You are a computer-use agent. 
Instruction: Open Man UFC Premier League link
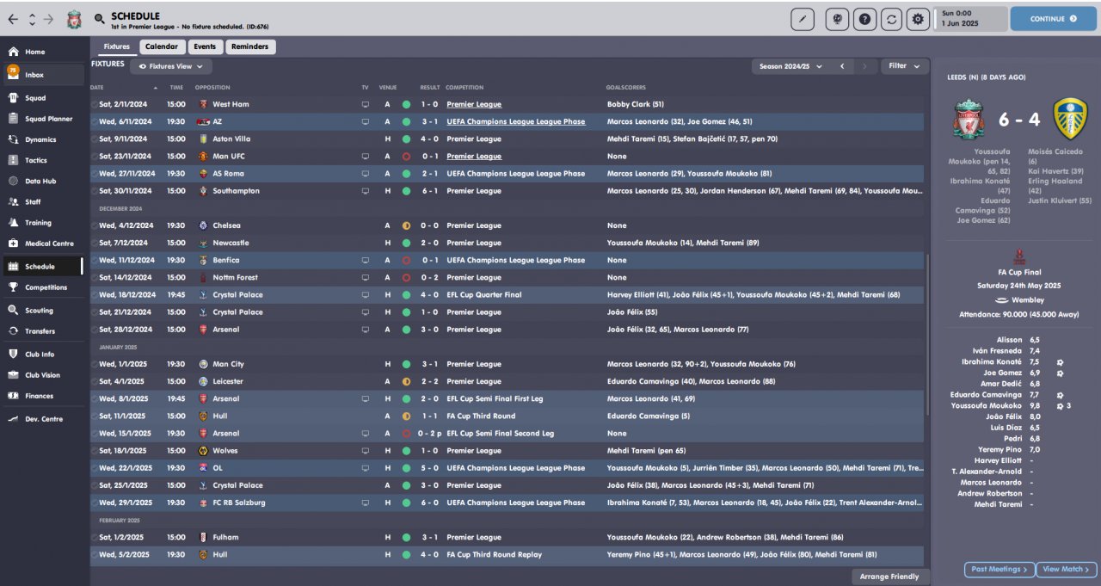[x=473, y=156]
